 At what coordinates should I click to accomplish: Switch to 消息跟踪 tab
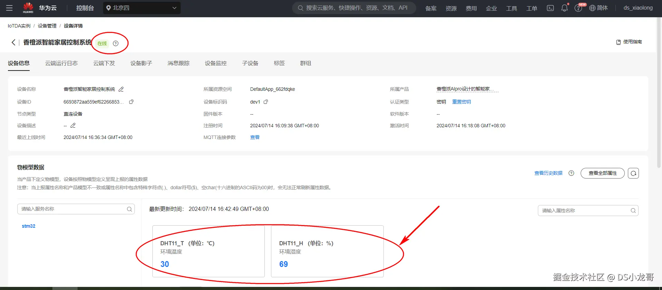click(178, 63)
